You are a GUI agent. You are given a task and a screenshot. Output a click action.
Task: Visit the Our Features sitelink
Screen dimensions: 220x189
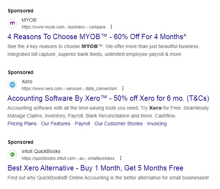click(x=56, y=124)
